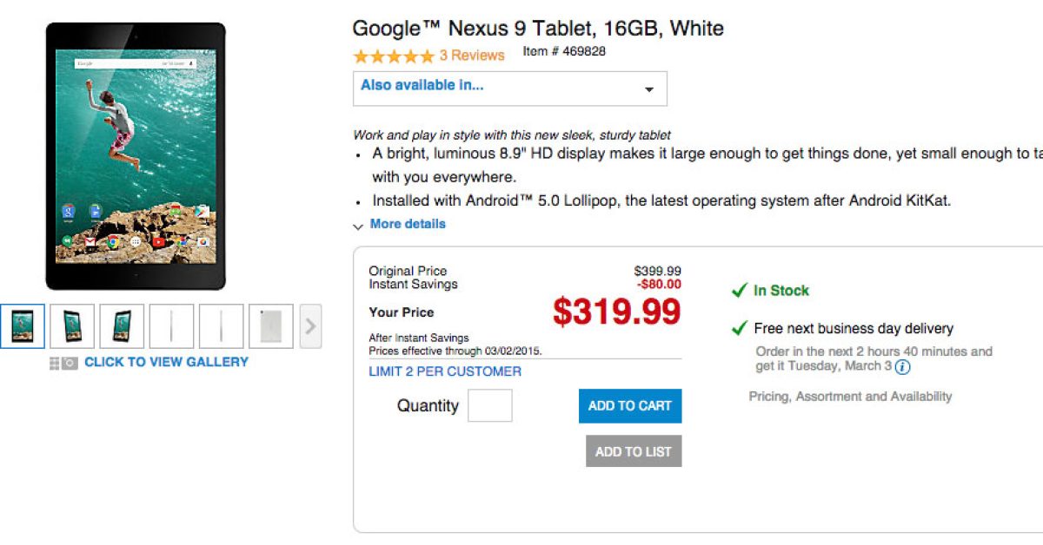Select the white back-view tablet thumbnail
This screenshot has height=545, width=1043.
271,326
